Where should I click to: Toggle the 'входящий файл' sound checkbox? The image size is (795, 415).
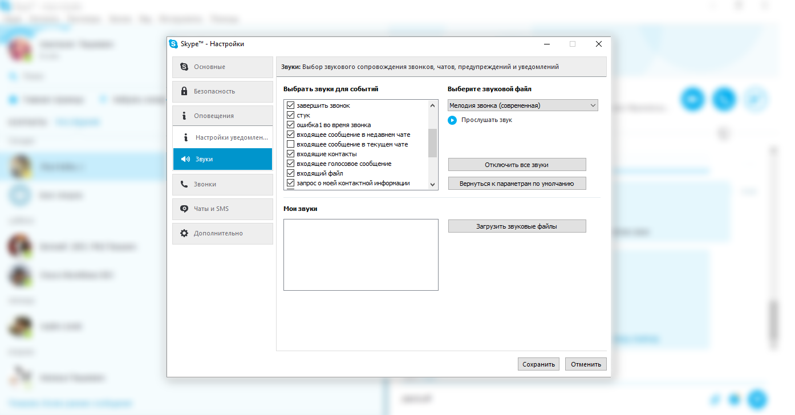coord(290,173)
